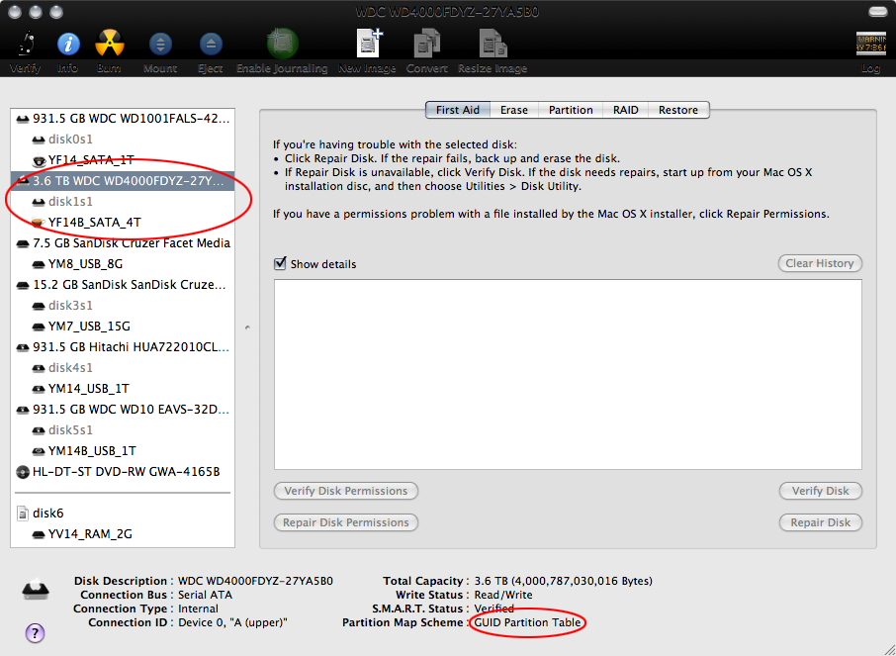Click the Repair Disk Permissions button
896x656 pixels.
pyautogui.click(x=346, y=522)
